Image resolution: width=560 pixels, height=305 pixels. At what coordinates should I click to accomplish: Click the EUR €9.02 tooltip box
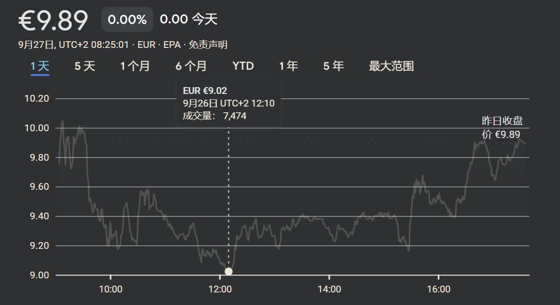[228, 103]
